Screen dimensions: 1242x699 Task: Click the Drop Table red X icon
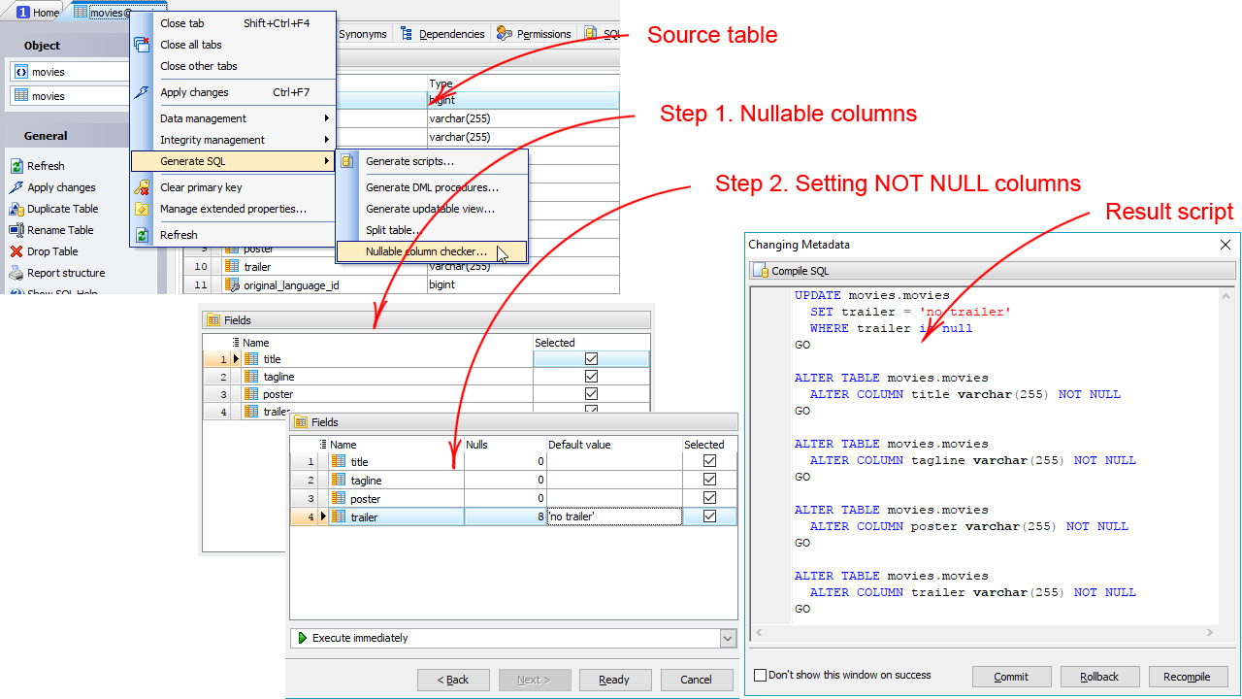[x=17, y=251]
